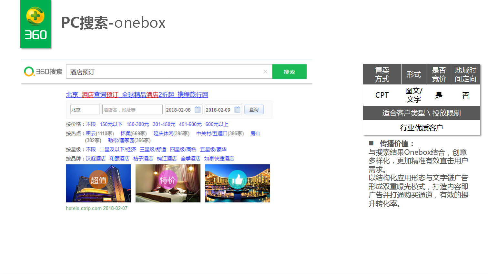Open calendar icon for 2018-02-08 date
Screen dimensions: 488x274
pos(198,110)
